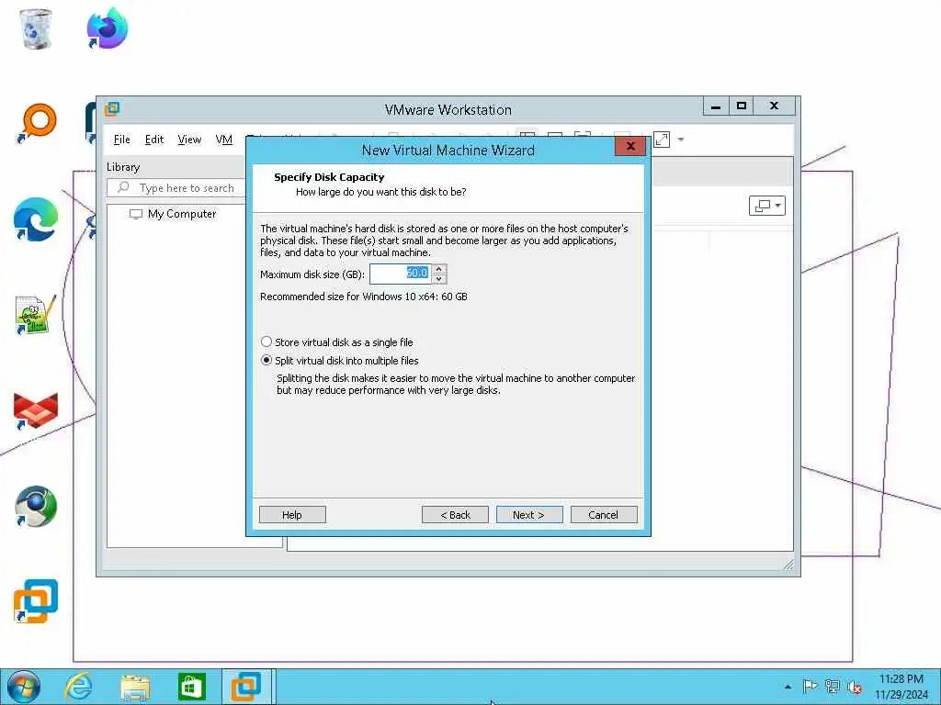Screen dimensions: 941x705
Task: Select Store virtual disk as a single file
Action: click(337, 342)
